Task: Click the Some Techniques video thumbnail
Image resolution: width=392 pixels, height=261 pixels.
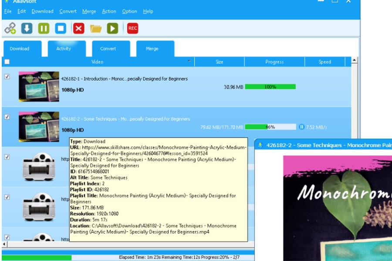Action: point(39,127)
